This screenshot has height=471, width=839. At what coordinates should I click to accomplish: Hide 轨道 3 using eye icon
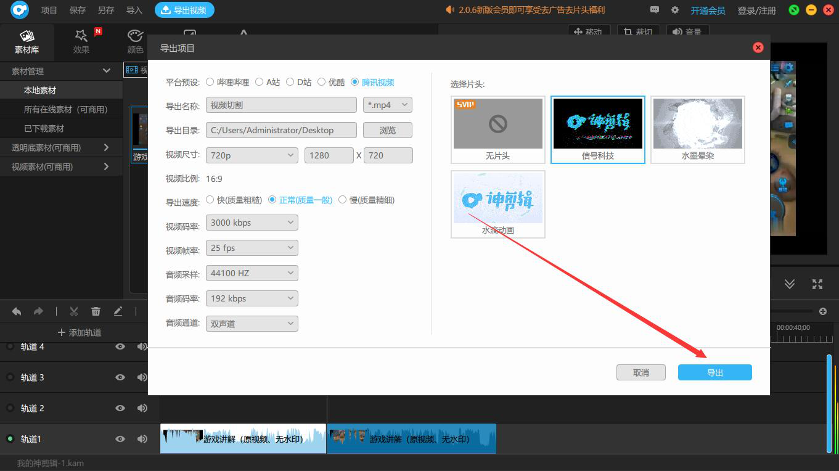pos(120,377)
